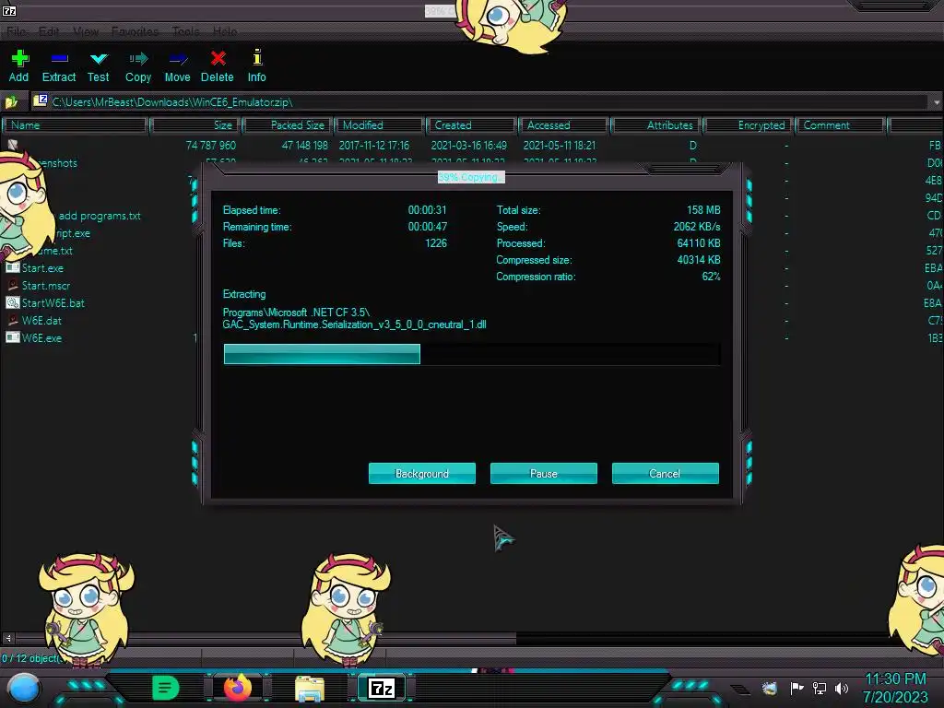
Task: Click the Start.exe file icon
Action: click(x=13, y=267)
